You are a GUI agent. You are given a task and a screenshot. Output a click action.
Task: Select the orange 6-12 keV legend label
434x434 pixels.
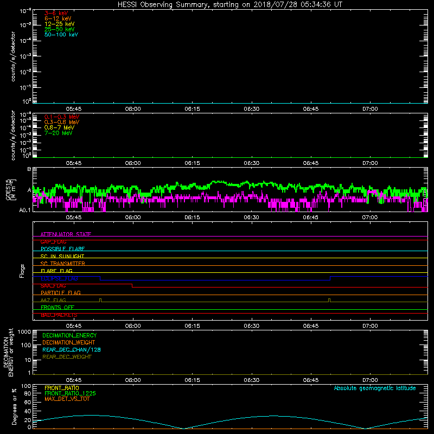click(58, 18)
